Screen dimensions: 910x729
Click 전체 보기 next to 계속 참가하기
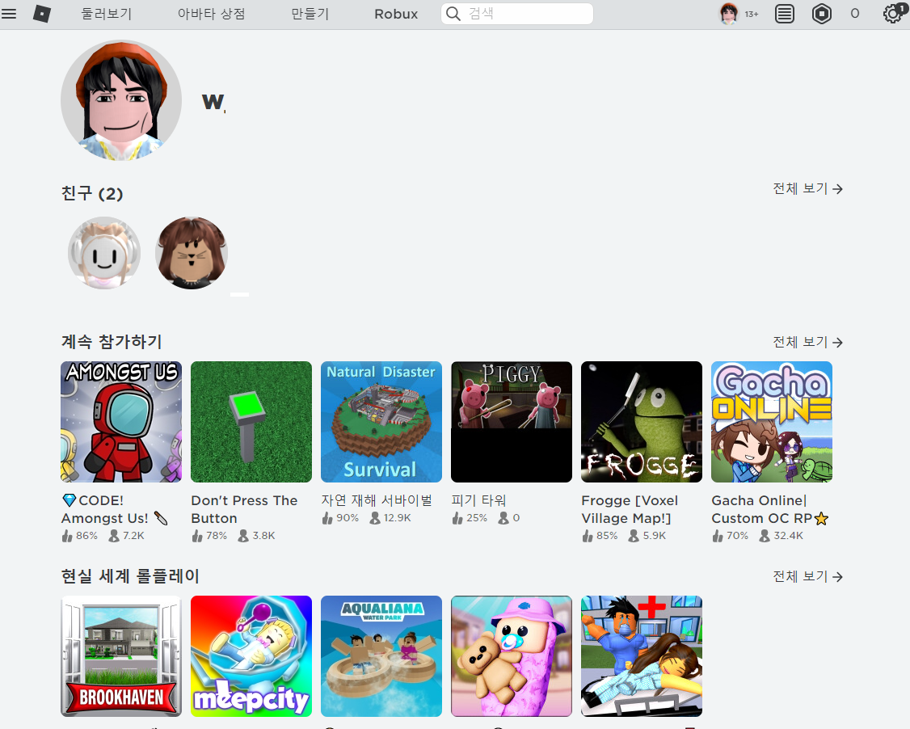808,342
